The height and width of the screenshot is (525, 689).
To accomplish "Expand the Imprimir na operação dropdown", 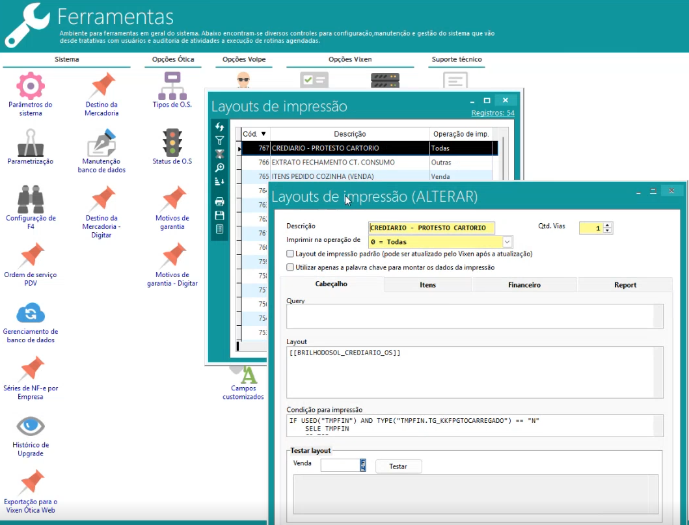I will (x=507, y=242).
